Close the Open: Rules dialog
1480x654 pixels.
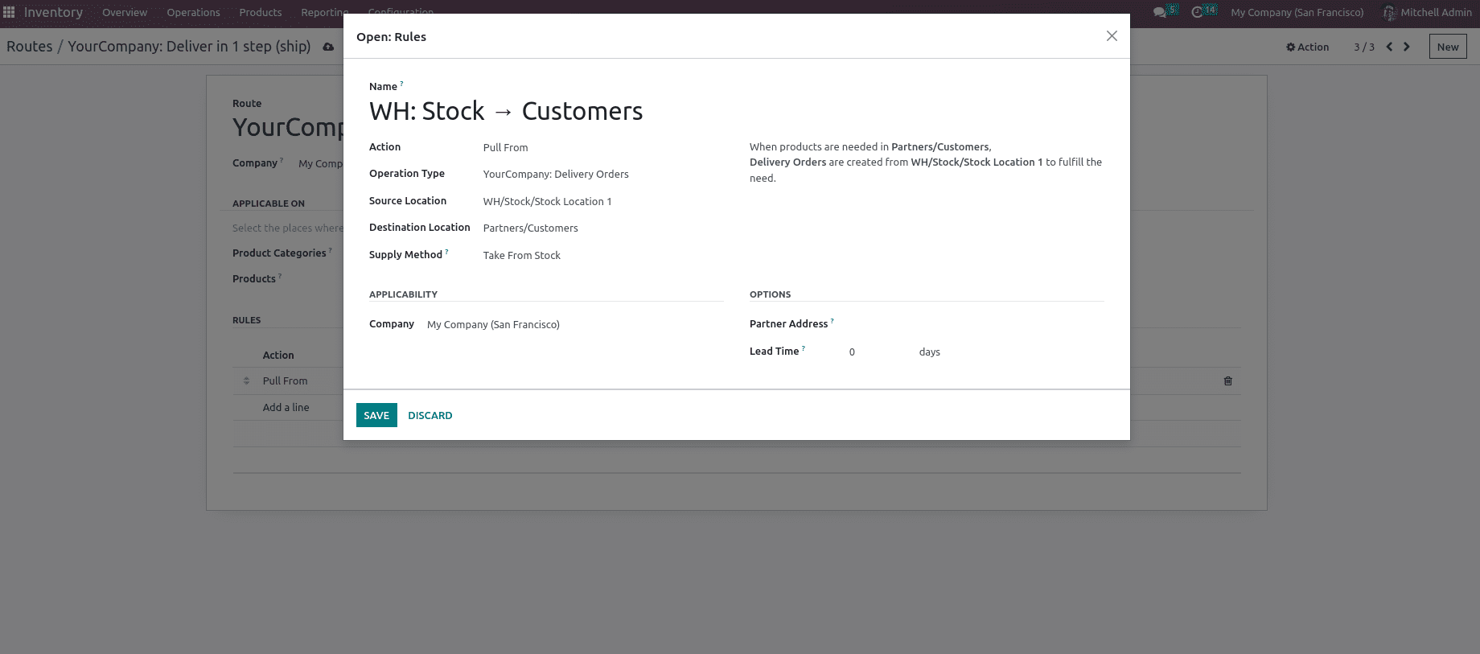point(1112,36)
